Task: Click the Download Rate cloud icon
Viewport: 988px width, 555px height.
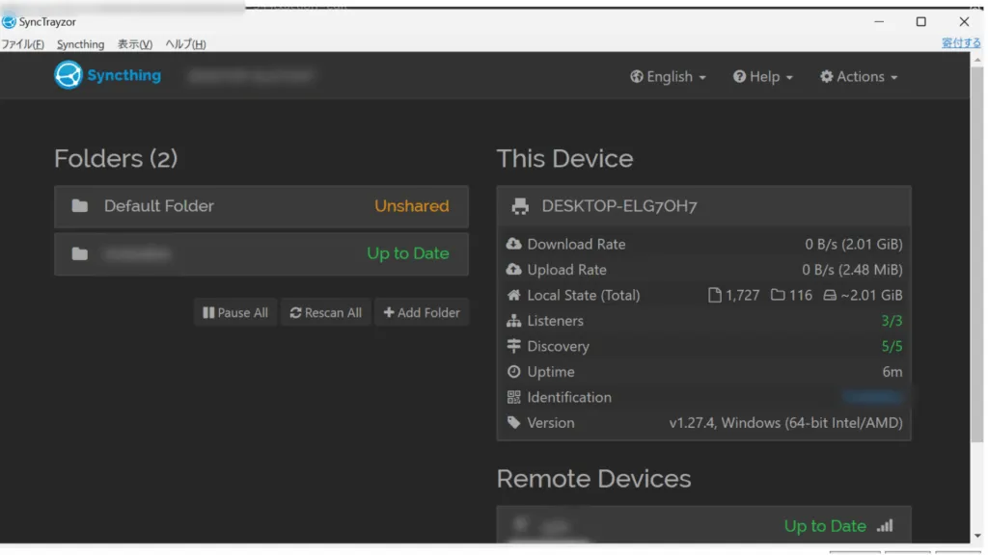Action: 513,244
